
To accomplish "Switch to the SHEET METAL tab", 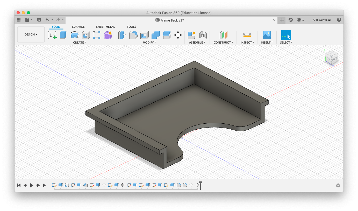I will 105,27.
